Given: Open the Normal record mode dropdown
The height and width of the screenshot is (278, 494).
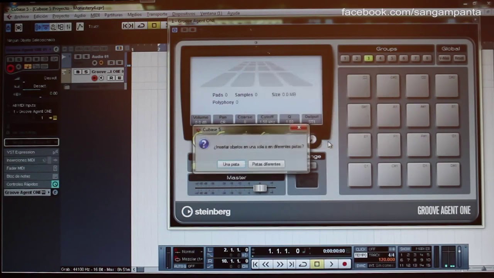Looking at the screenshot, I should tap(188, 251).
